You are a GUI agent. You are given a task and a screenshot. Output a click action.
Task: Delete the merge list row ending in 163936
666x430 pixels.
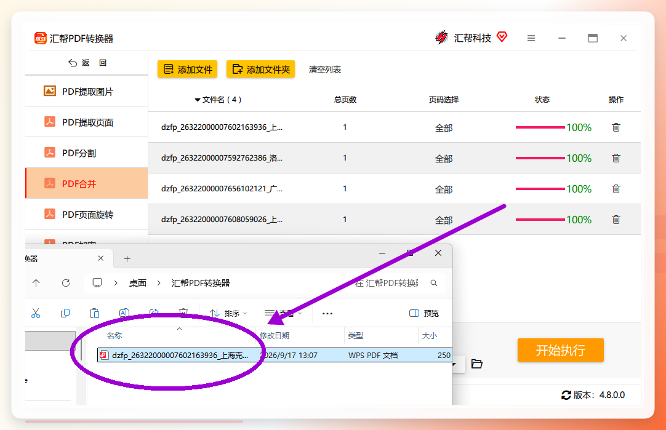click(x=616, y=127)
